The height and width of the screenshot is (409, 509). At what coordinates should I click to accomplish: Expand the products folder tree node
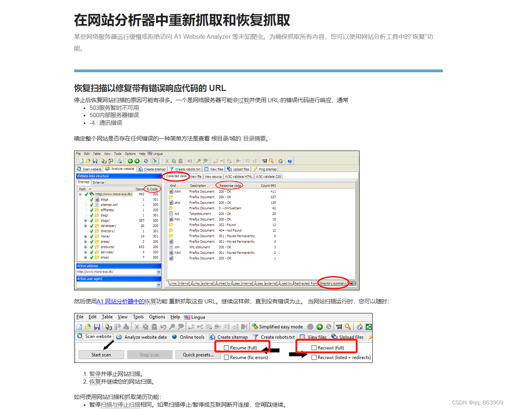pos(85,247)
